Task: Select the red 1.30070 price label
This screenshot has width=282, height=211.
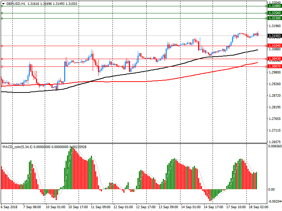Action: tap(275, 66)
